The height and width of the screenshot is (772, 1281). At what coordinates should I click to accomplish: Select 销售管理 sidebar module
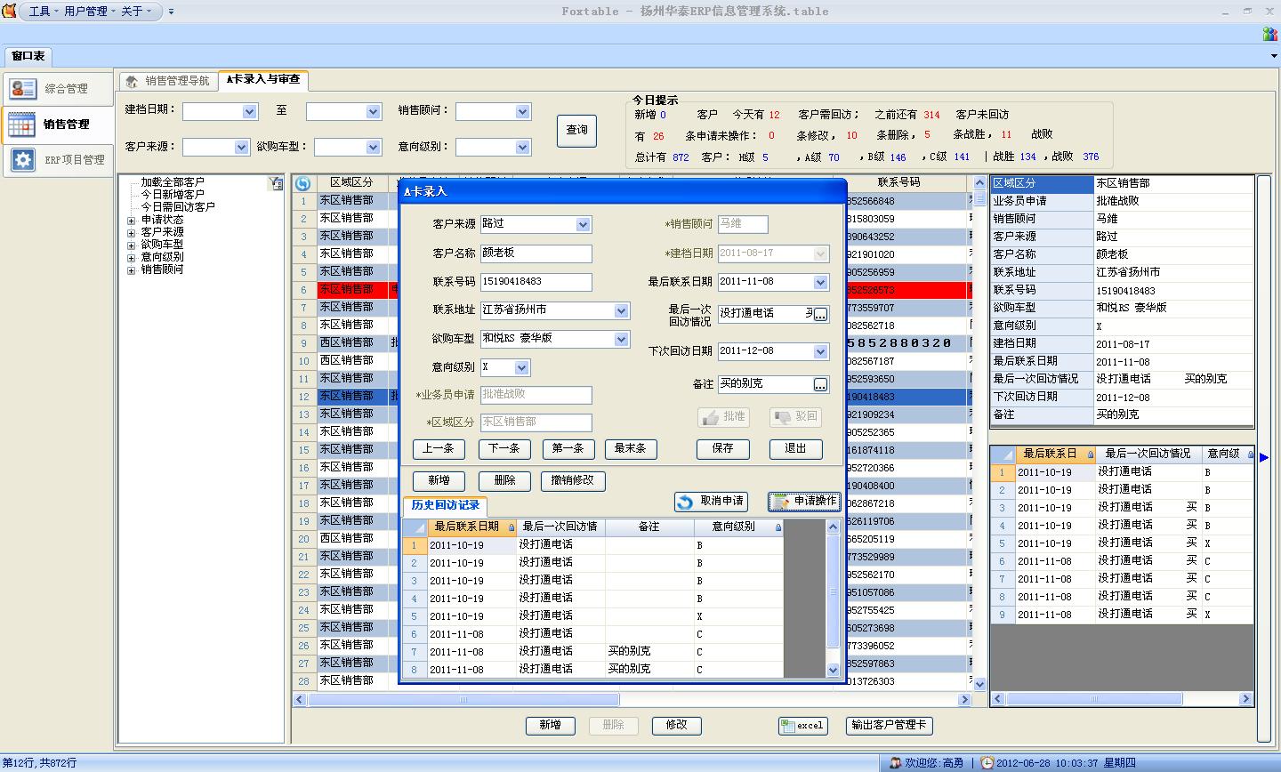58,125
